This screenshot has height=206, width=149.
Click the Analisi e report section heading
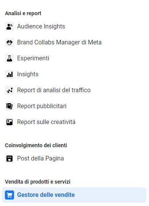(x=23, y=13)
